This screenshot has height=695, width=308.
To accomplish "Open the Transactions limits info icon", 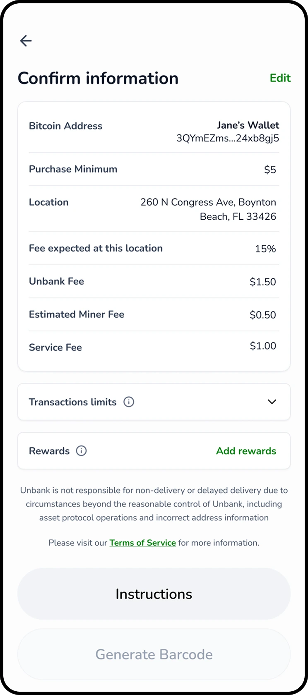I will 129,402.
